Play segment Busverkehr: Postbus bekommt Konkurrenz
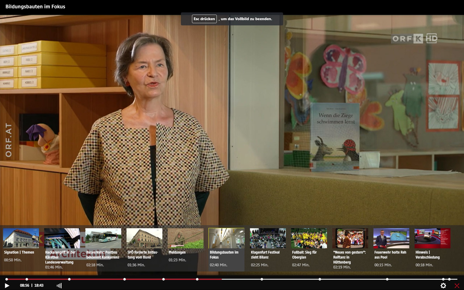464x290 pixels. [103, 238]
